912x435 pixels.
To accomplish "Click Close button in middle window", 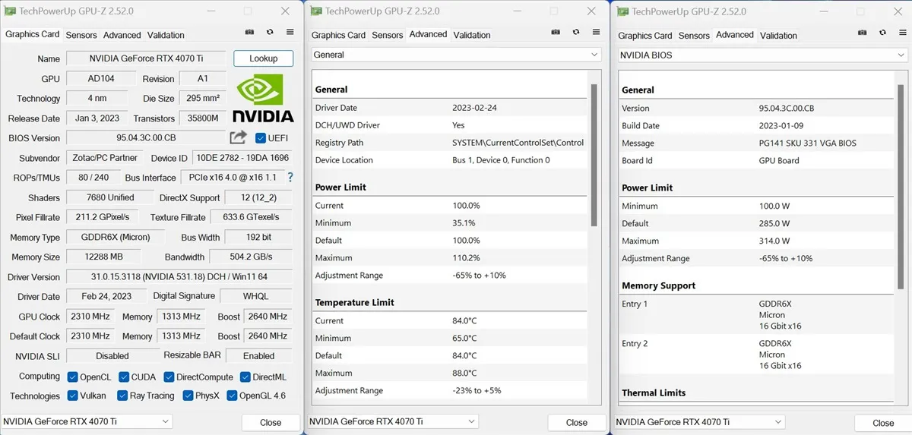I will tap(577, 423).
